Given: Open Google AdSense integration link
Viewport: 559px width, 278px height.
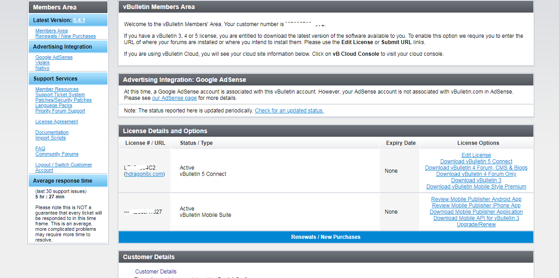Looking at the screenshot, I should point(54,58).
